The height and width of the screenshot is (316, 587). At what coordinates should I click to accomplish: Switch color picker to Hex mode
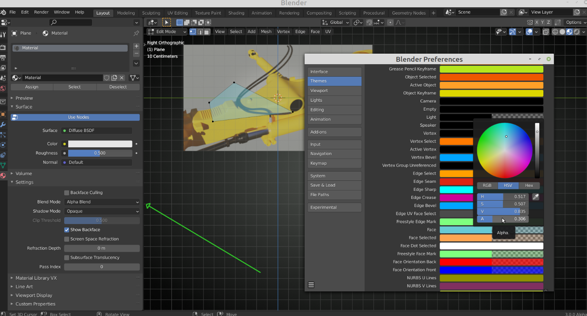pos(529,186)
